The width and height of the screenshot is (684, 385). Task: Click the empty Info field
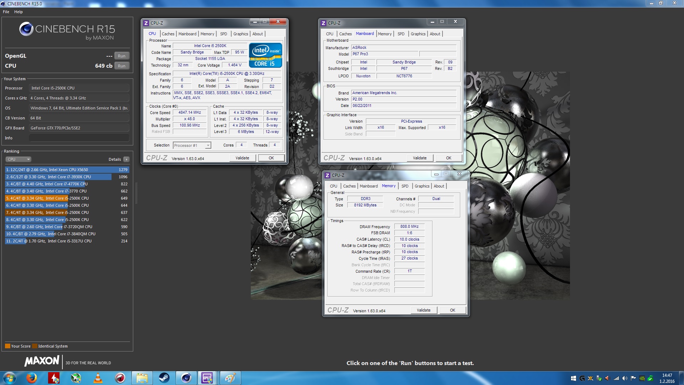pos(79,138)
